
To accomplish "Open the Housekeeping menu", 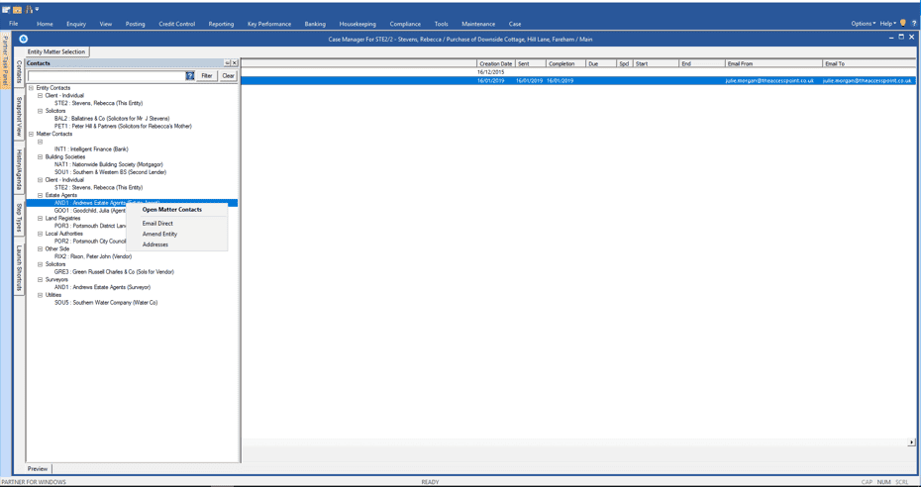I will point(357,24).
